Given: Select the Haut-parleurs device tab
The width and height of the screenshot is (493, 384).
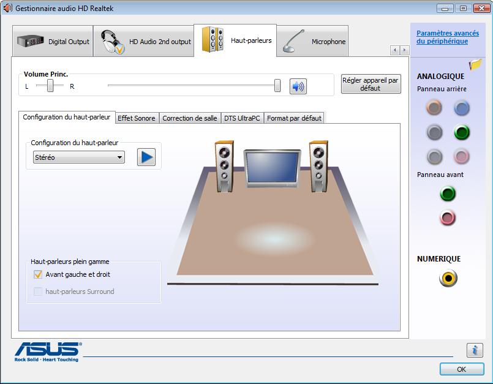Looking at the screenshot, I should [x=235, y=40].
